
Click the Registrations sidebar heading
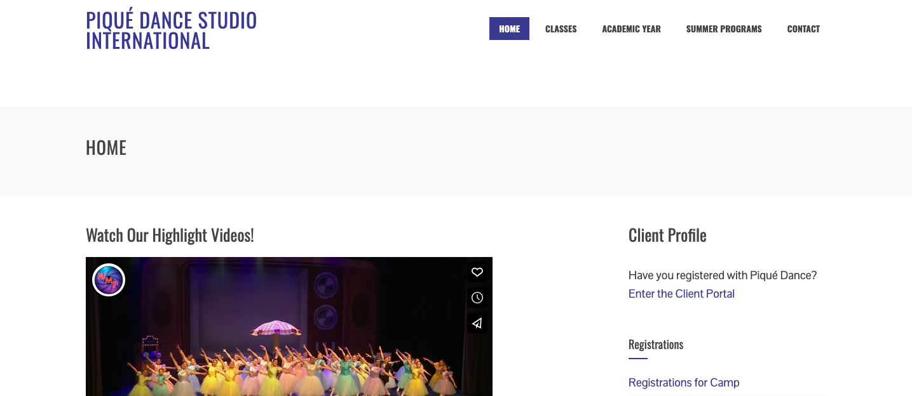click(656, 345)
